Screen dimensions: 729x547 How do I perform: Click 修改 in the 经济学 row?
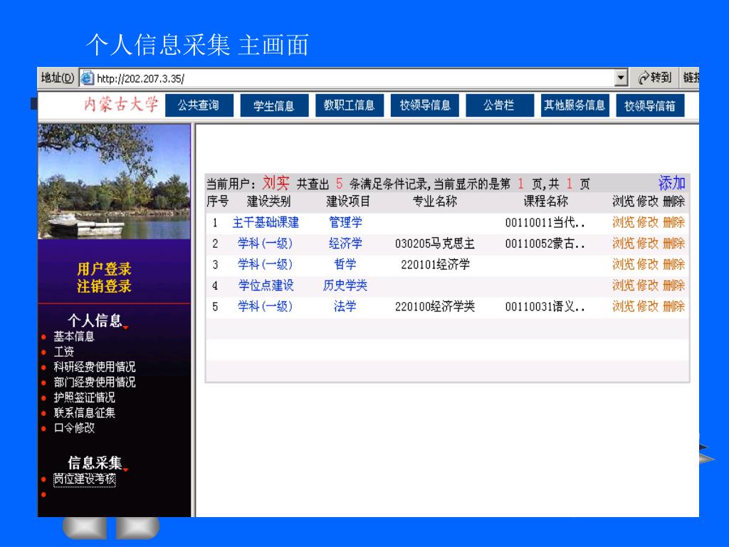[x=647, y=244]
